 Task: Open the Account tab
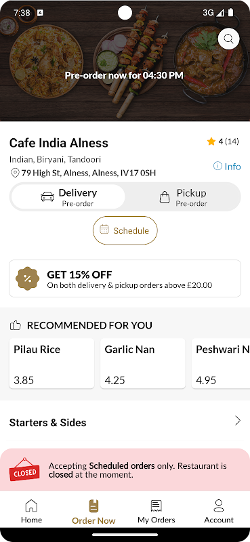click(x=219, y=512)
